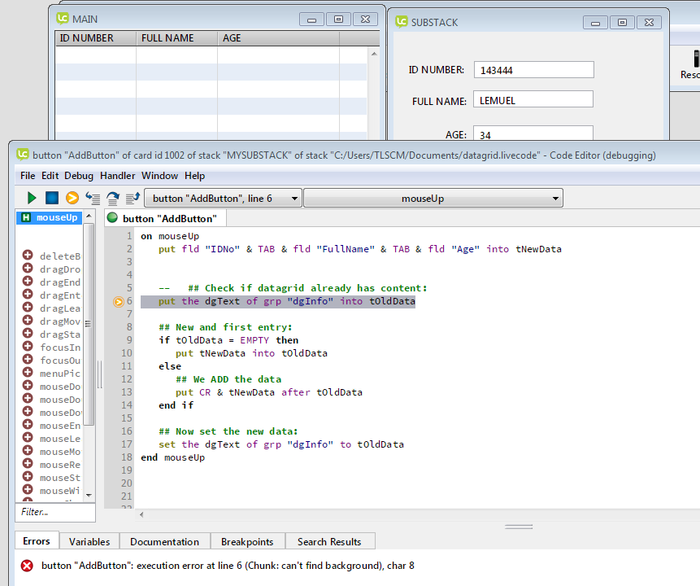
Task: Expand the mouseUp handler dropdown
Action: tap(433, 198)
